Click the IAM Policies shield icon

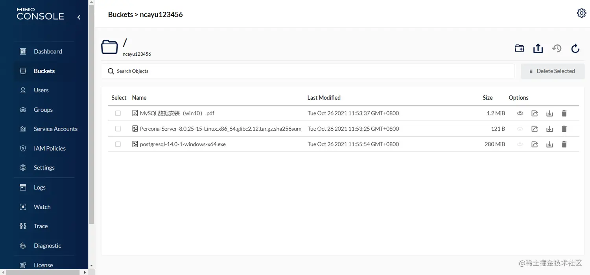(x=23, y=148)
